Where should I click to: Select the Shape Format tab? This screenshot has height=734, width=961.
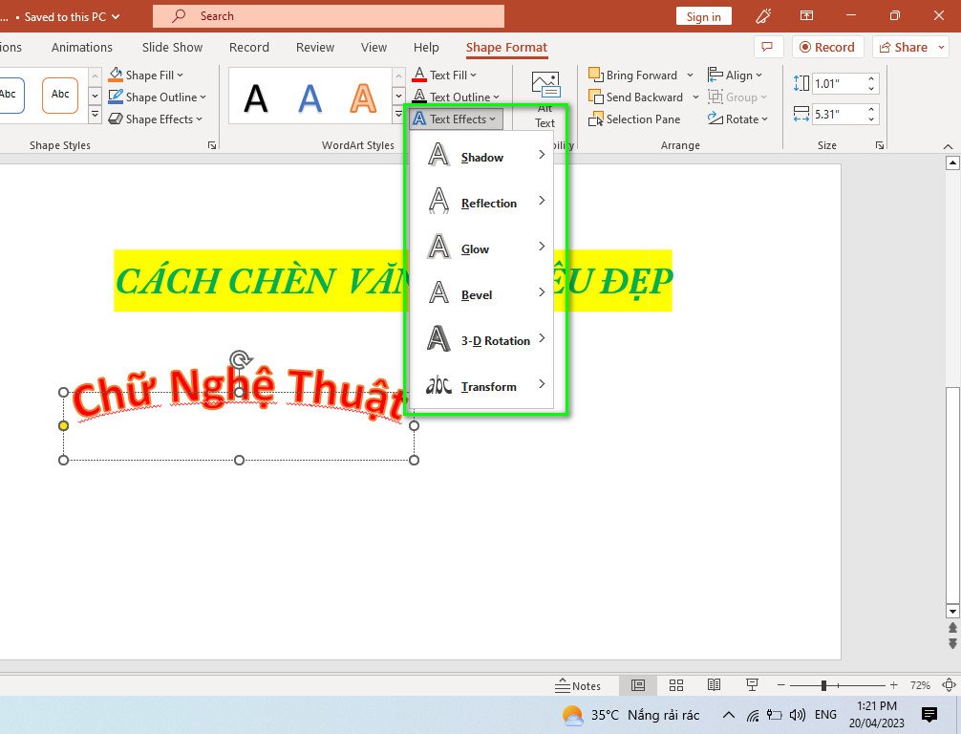click(506, 47)
